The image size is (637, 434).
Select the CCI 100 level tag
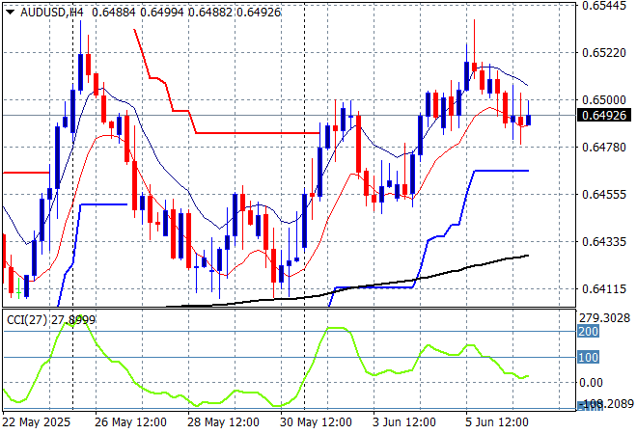pos(589,358)
